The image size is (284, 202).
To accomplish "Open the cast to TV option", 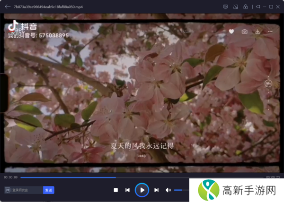I will click(x=225, y=7).
